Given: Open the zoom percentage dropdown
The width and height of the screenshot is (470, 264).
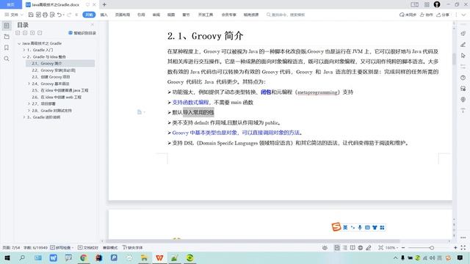Looking at the screenshot, I should (x=391, y=248).
